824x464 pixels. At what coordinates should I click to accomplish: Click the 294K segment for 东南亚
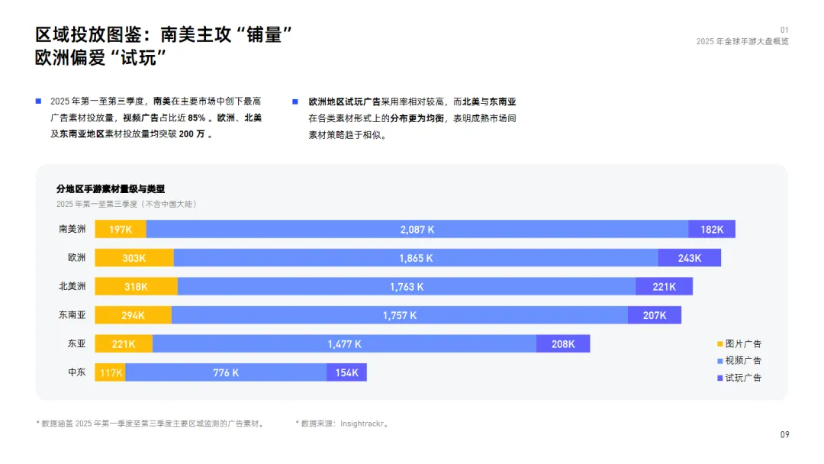click(133, 315)
